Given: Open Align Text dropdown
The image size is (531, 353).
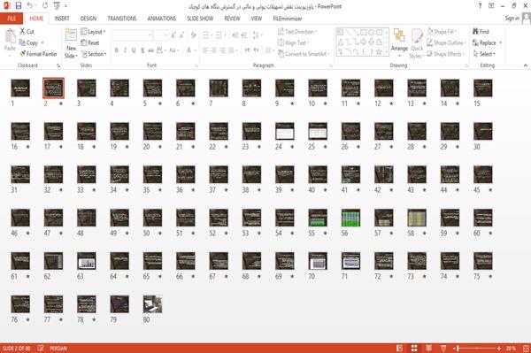Looking at the screenshot, I should coord(293,42).
